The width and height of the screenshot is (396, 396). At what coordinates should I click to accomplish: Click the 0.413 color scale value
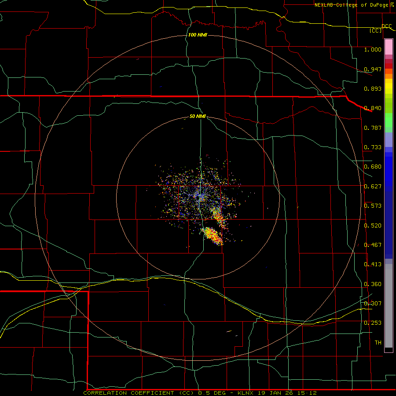pos(373,264)
